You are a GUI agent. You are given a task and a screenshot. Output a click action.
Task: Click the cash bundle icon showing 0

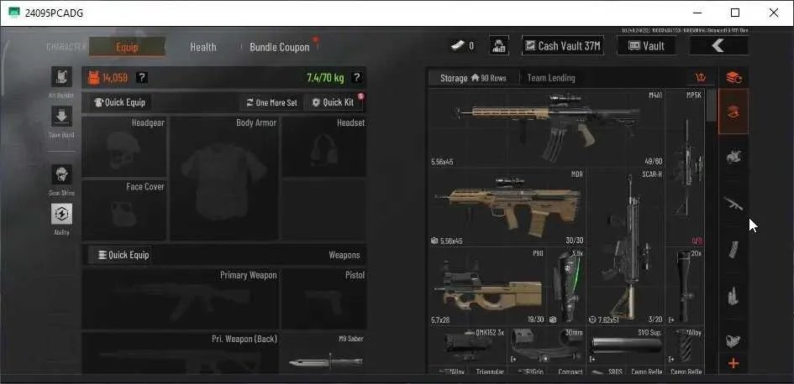458,46
